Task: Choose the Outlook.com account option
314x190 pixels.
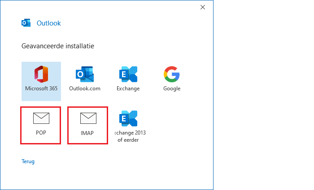Action: coord(85,79)
